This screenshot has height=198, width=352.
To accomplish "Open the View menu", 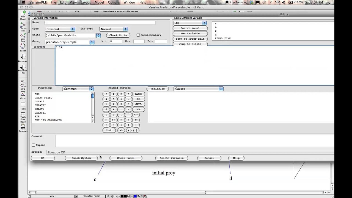I will click(x=73, y=2).
